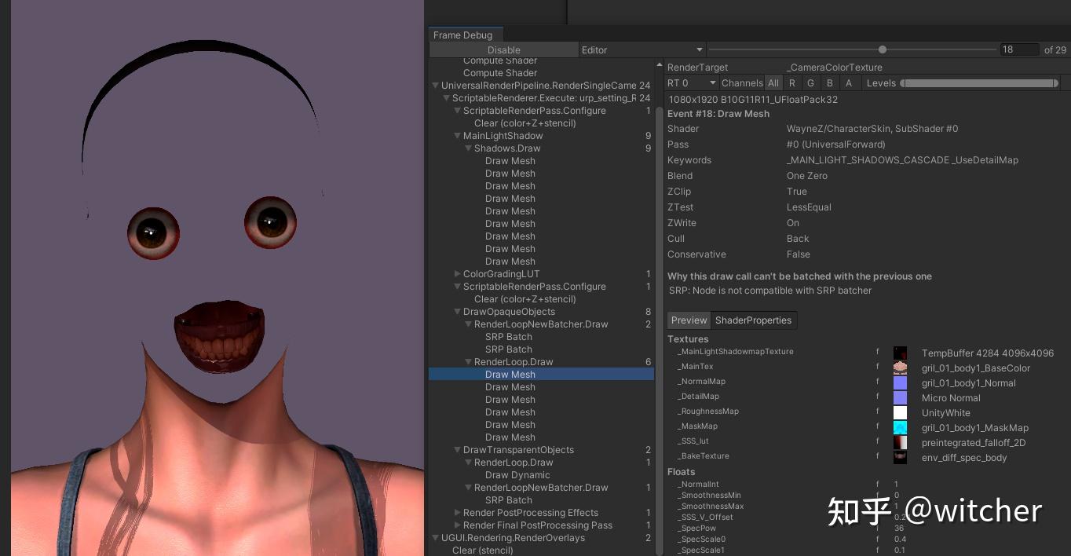The width and height of the screenshot is (1071, 556).
Task: Open the gril_01_body1_MaskMap texture thumbnail
Action: coord(900,427)
